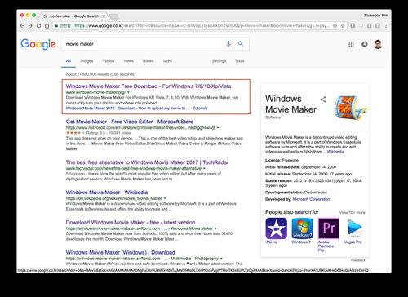Open the search Tools options

[x=240, y=61]
